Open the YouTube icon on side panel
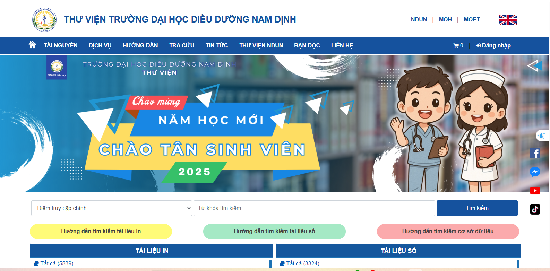 [x=535, y=191]
